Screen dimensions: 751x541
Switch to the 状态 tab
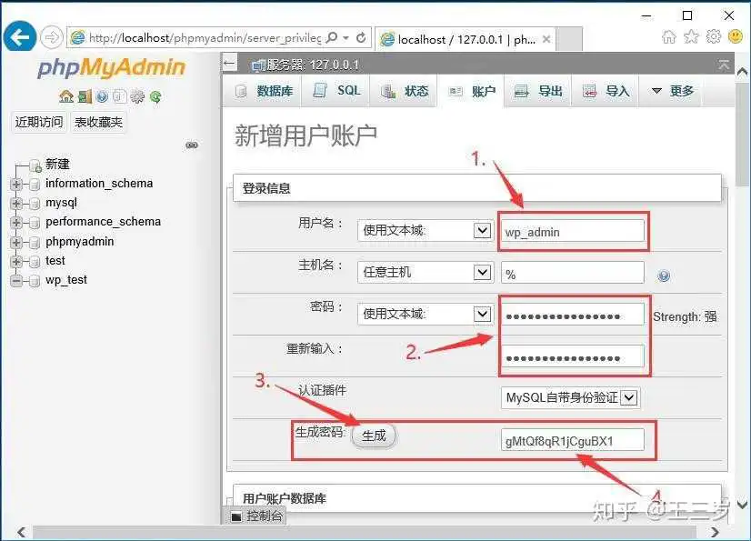click(404, 91)
